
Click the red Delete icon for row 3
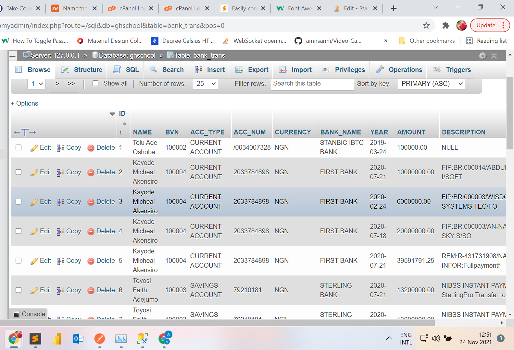[x=91, y=202]
